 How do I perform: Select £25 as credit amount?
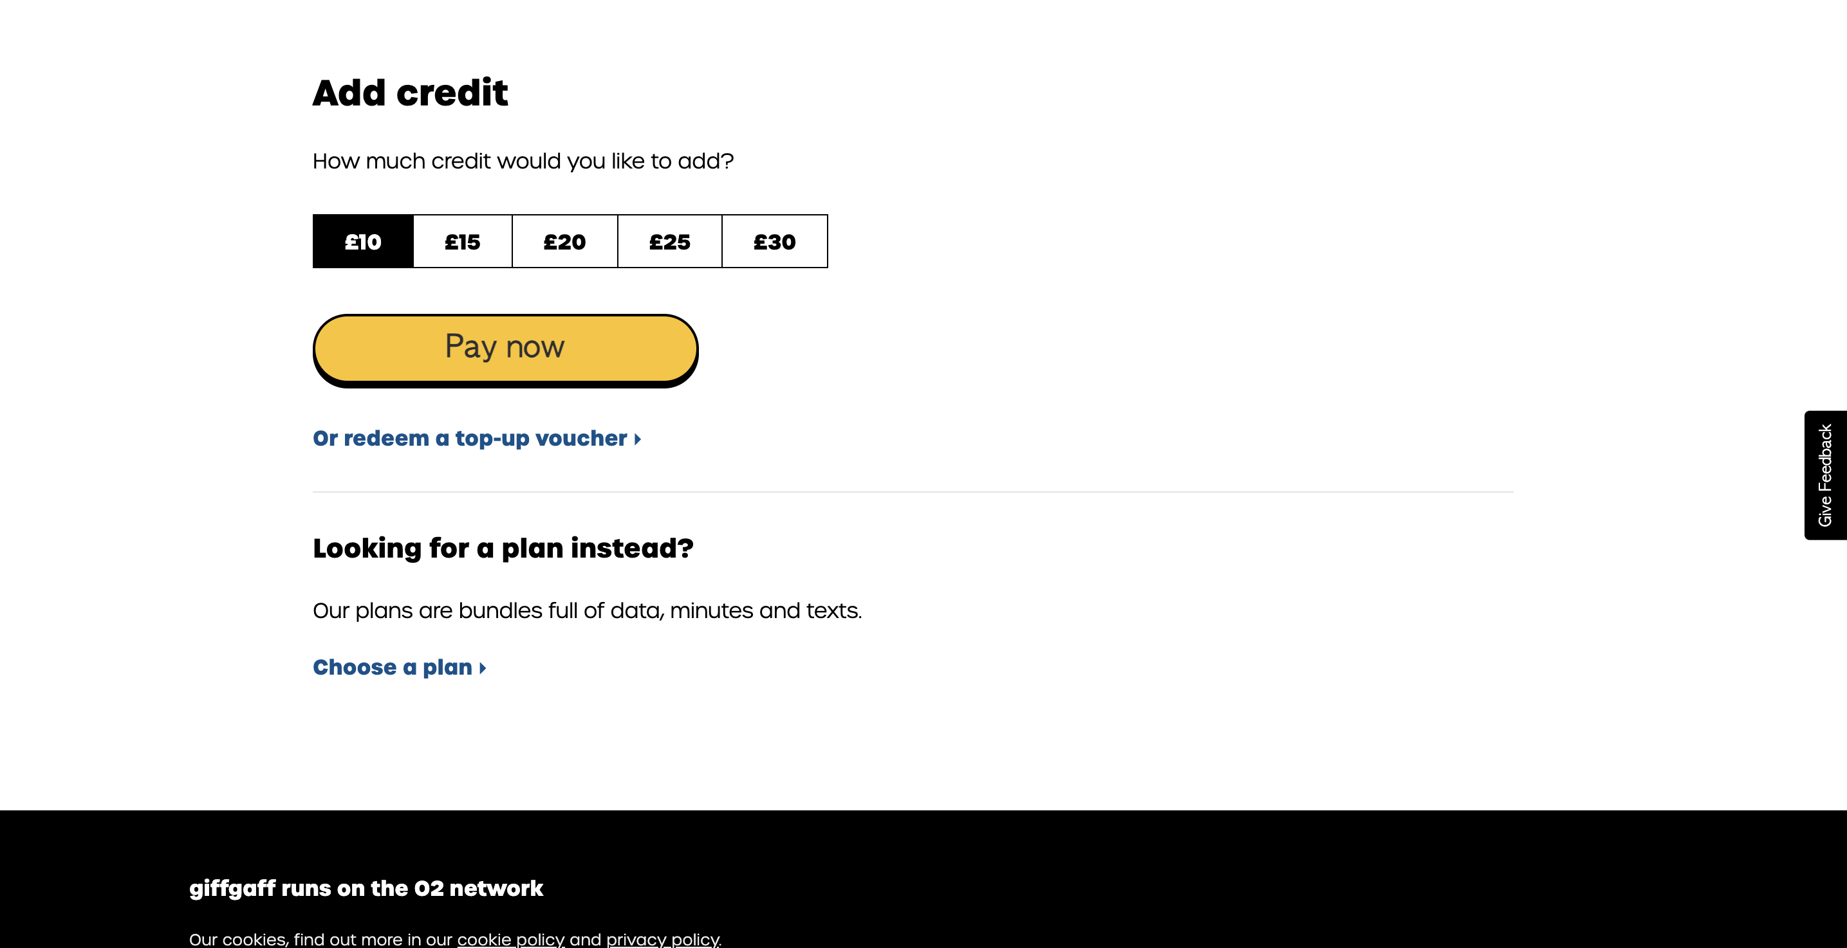pos(669,241)
